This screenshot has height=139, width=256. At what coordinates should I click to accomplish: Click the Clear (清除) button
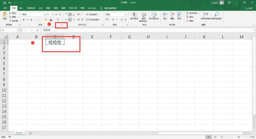(x=190, y=21)
